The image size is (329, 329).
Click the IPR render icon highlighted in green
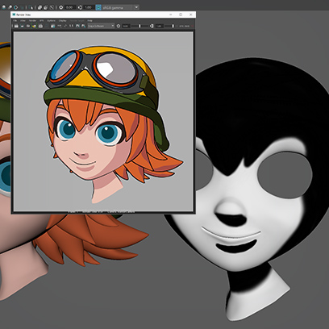click(34, 26)
